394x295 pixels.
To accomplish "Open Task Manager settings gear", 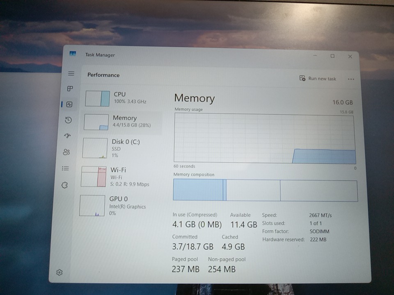I will click(60, 272).
